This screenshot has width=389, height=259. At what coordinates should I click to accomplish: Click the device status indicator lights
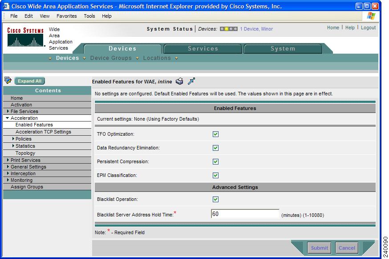coord(229,29)
